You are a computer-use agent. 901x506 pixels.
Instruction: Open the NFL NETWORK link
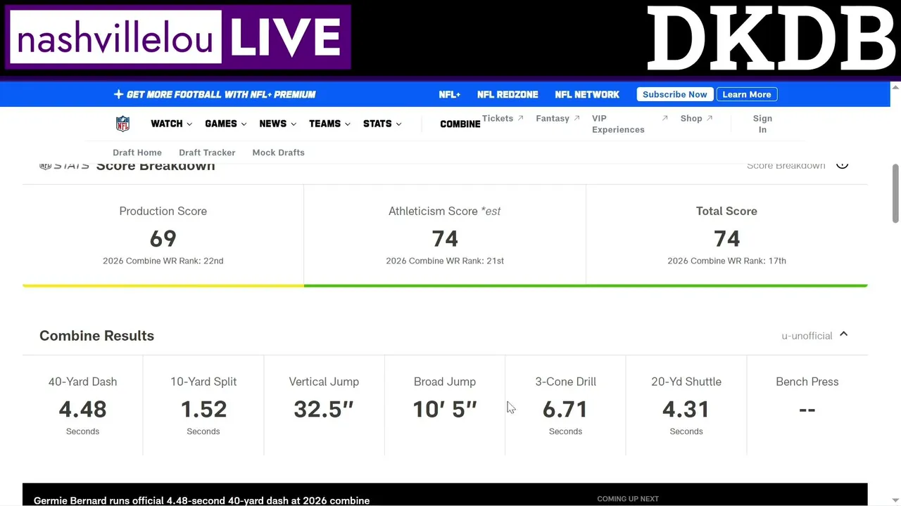click(587, 94)
